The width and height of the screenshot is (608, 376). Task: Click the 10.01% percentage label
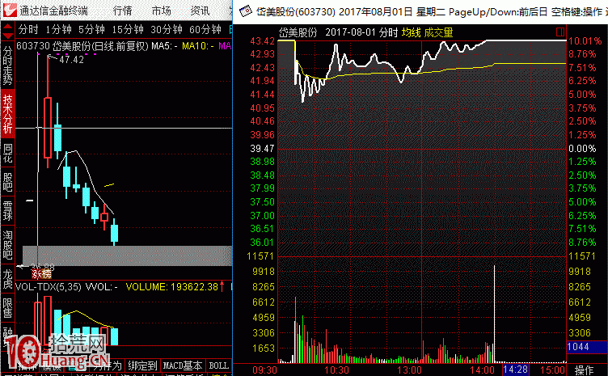(585, 41)
